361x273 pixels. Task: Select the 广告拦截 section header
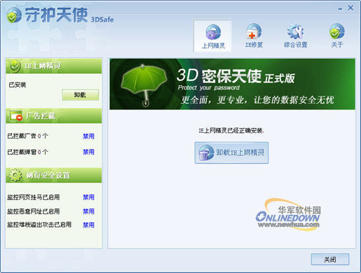coord(53,116)
